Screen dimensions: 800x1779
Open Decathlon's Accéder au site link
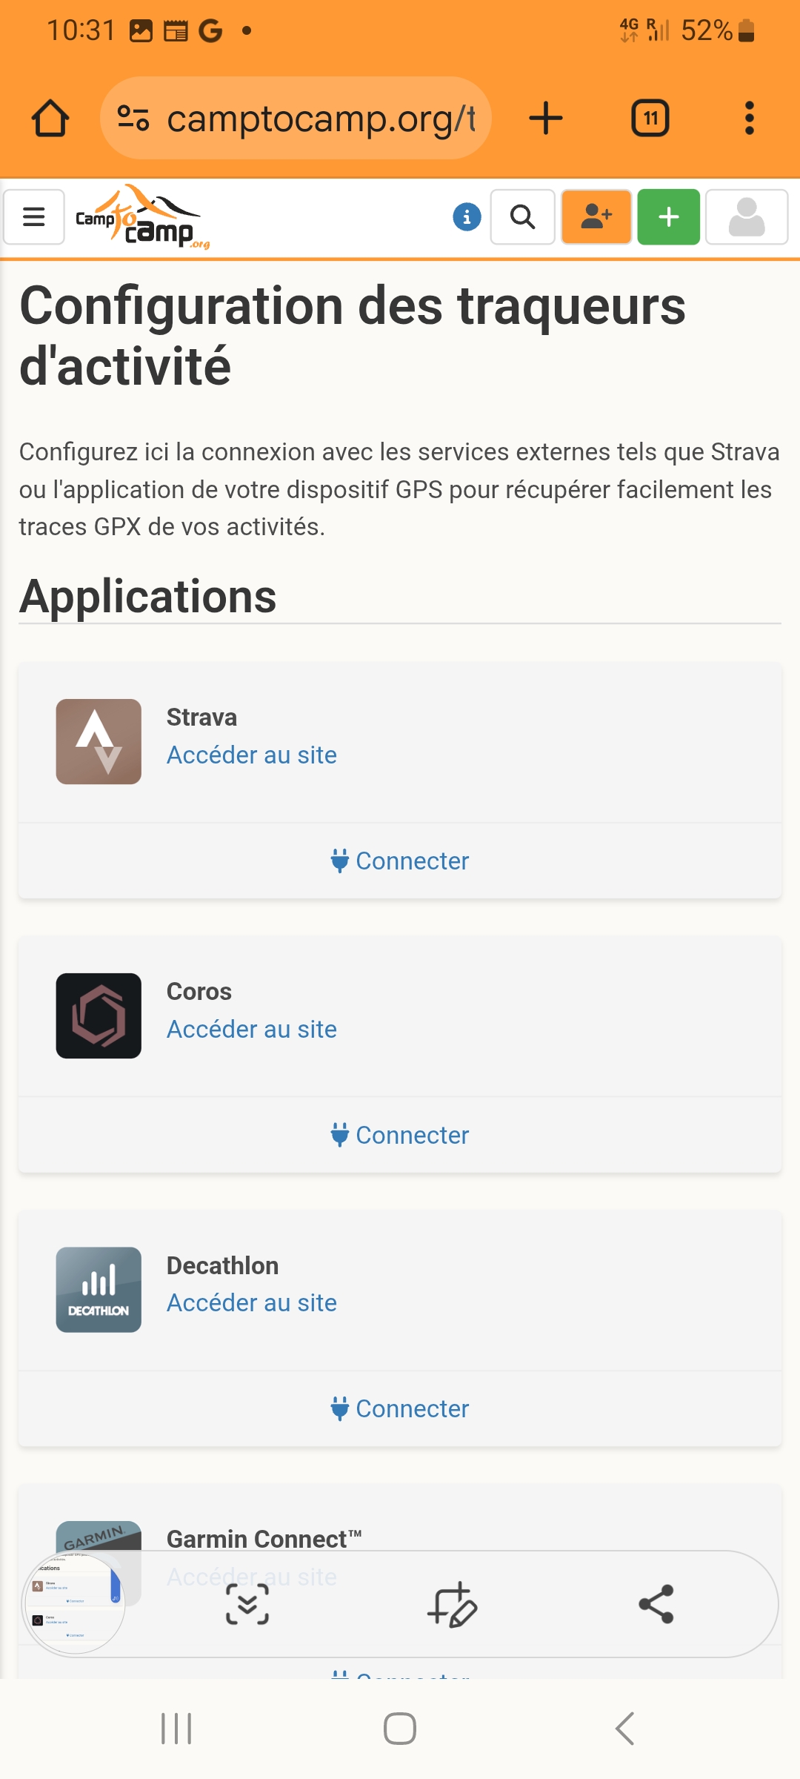point(252,1302)
